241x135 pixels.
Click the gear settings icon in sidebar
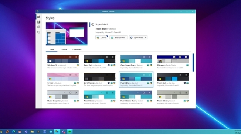pos(38,27)
